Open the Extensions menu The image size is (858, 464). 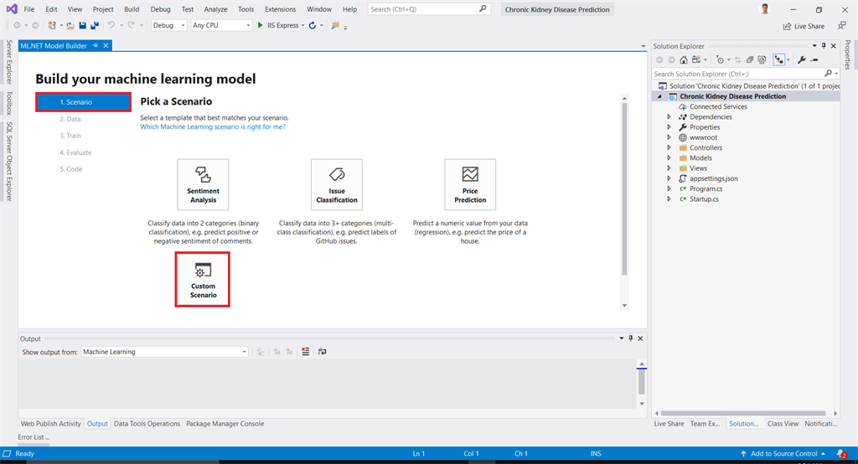point(280,9)
